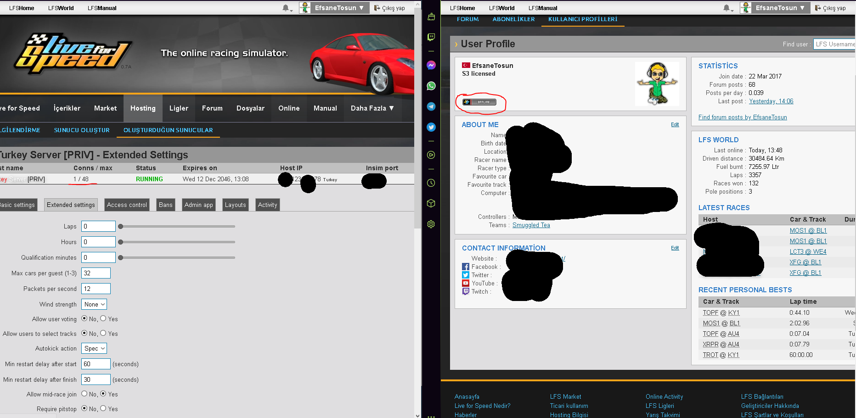The image size is (856, 418).
Task: Click the notification bell in the left window
Action: point(286,8)
